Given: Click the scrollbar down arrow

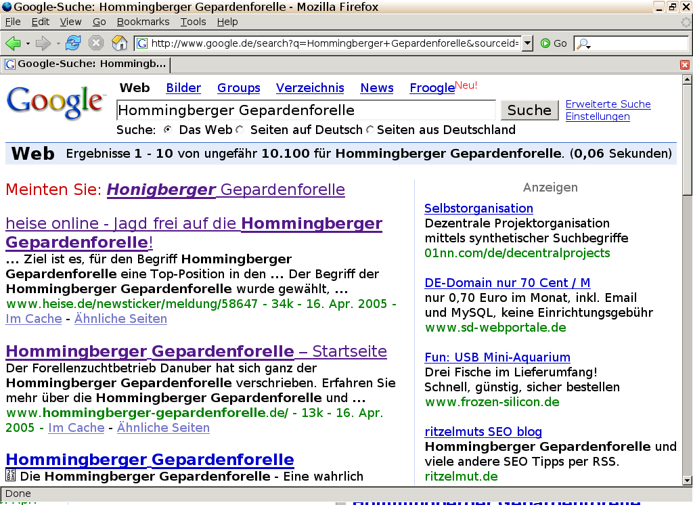Looking at the screenshot, I should click(x=687, y=480).
